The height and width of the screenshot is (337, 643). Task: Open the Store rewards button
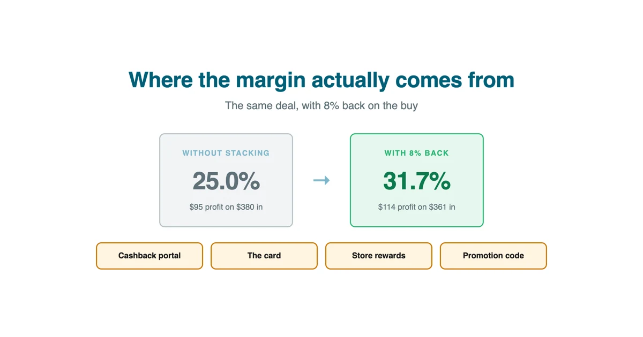379,256
